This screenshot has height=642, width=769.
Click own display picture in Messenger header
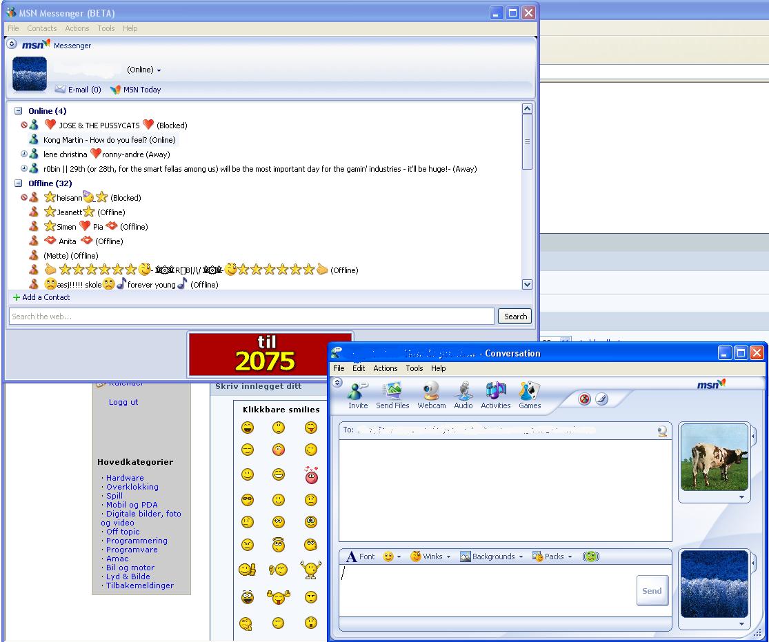(30, 74)
